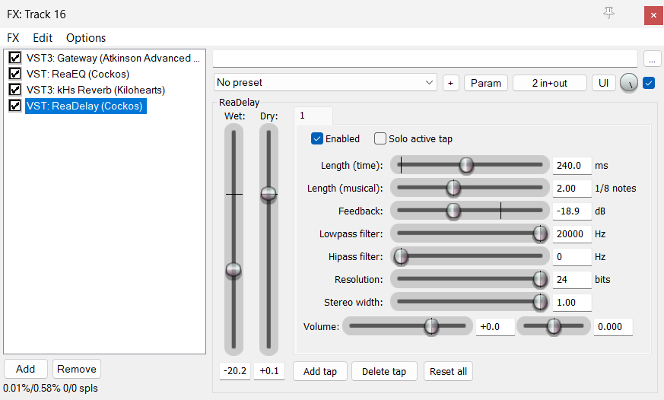Disable the Gateway VST3 effect checkbox

14,58
